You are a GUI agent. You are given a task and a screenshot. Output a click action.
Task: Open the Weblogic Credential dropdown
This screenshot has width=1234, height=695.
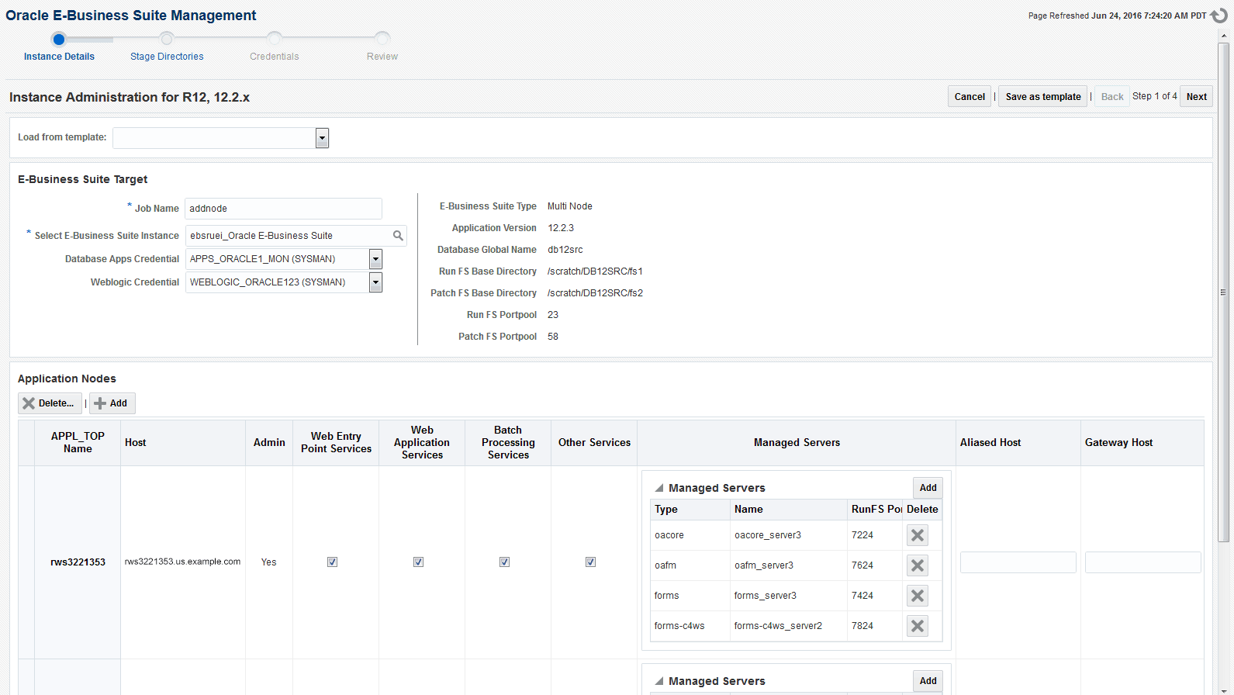click(375, 282)
